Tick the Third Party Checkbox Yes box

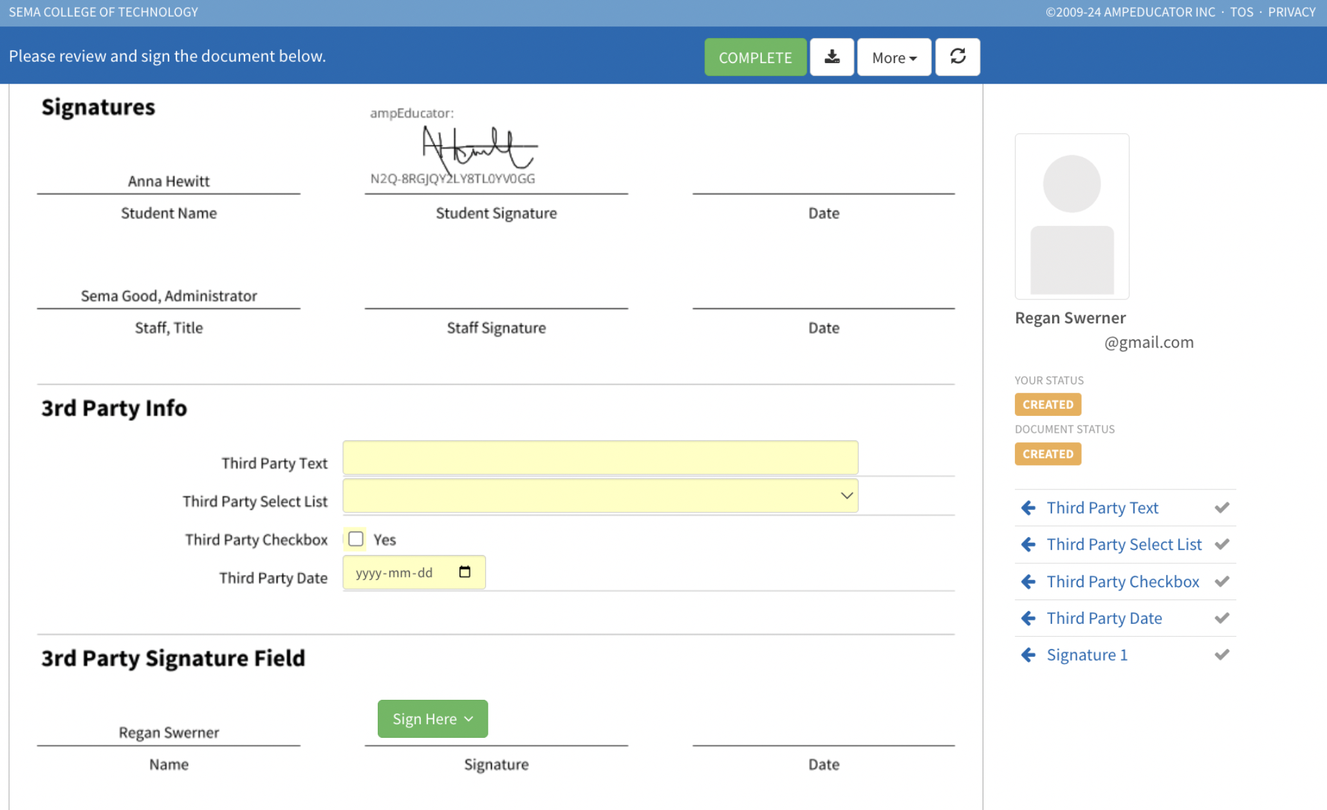coord(356,539)
